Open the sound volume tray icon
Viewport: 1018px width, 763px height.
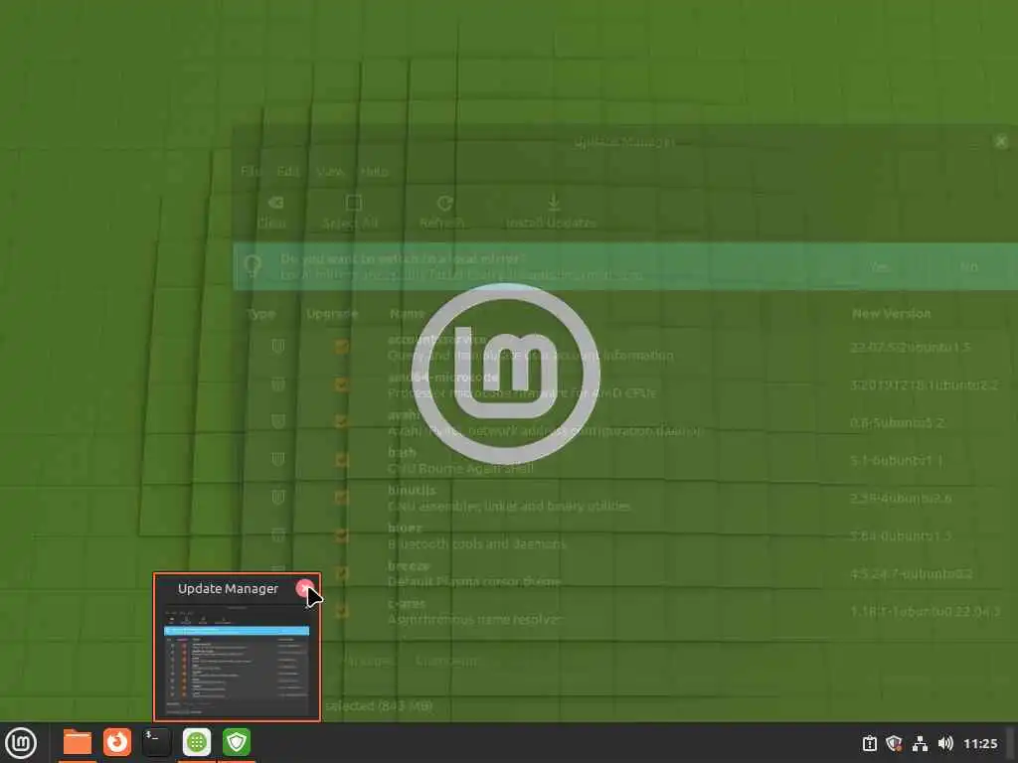(945, 743)
